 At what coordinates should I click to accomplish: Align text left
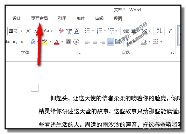coord(87,42)
